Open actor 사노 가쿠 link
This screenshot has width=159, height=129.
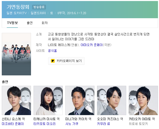pyautogui.click(x=72, y=124)
